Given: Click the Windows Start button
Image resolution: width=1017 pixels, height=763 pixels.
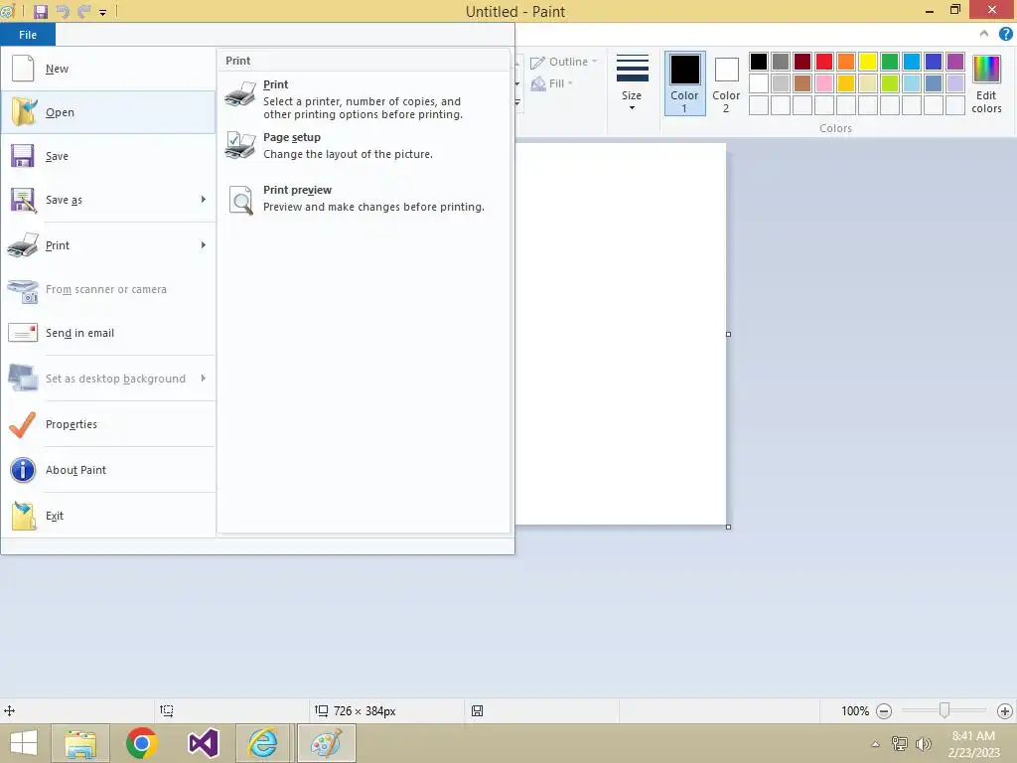Looking at the screenshot, I should (24, 743).
